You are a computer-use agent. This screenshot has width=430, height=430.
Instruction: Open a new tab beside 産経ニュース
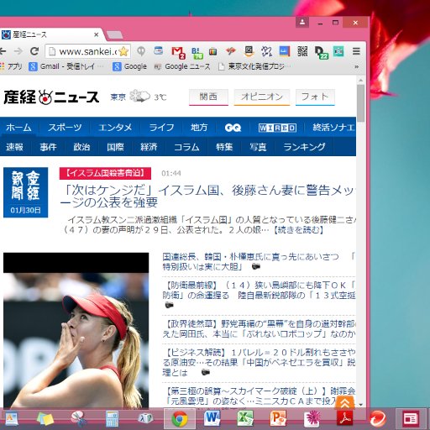coord(114,35)
